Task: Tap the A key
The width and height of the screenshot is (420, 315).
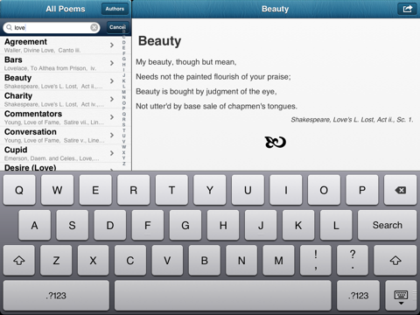Action: point(34,225)
